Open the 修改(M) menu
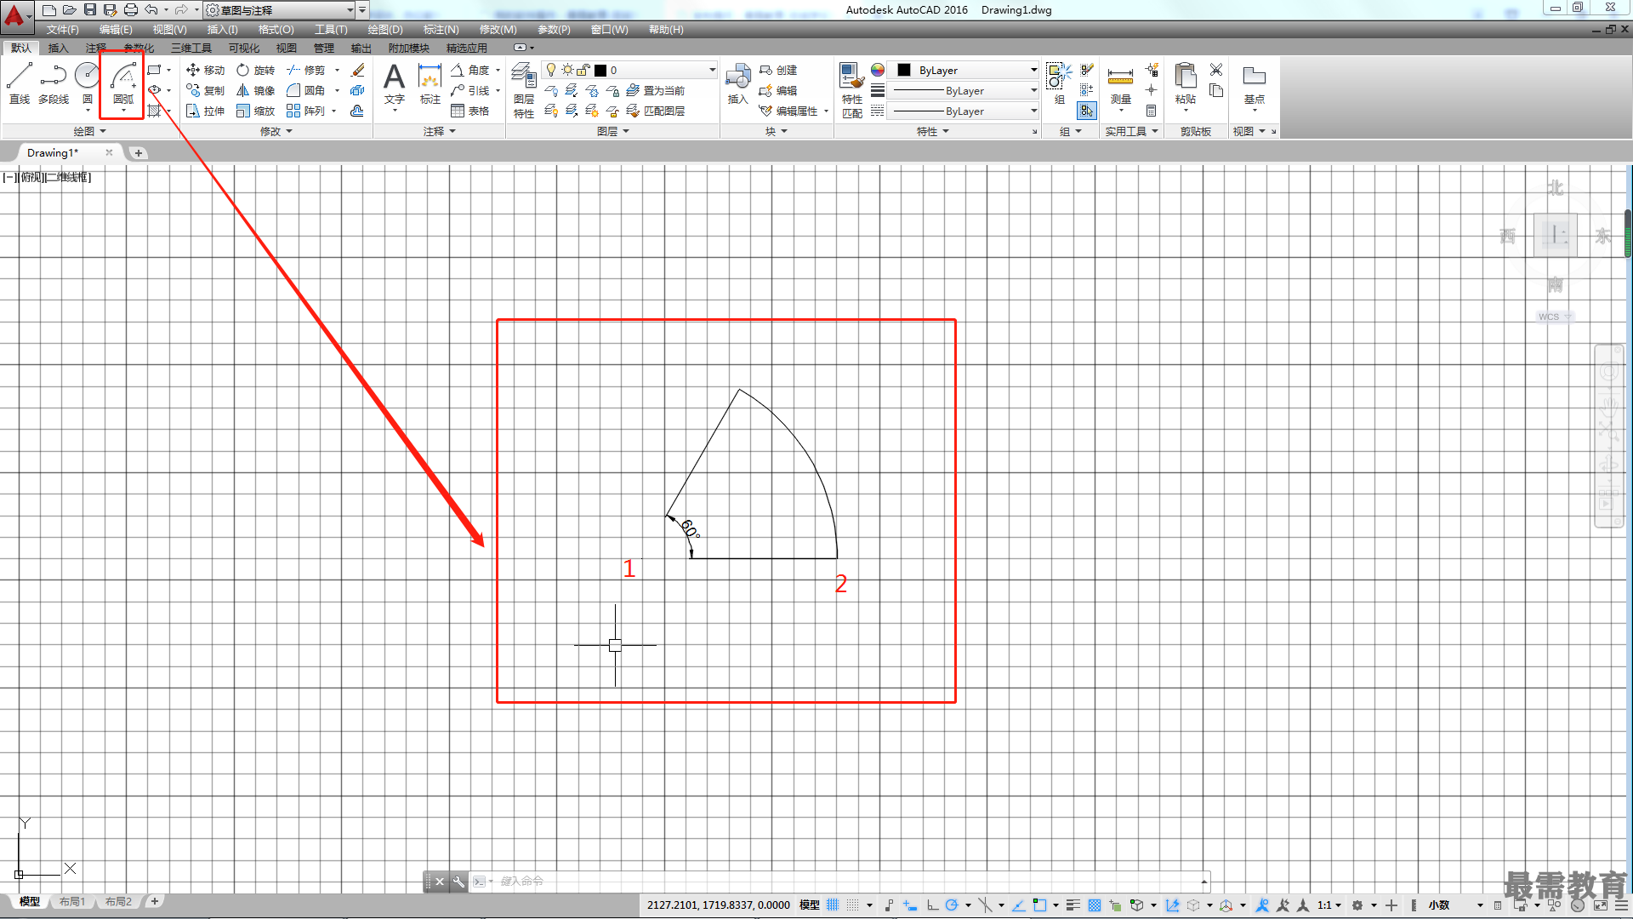Screen dimensions: 1633x919 click(498, 30)
